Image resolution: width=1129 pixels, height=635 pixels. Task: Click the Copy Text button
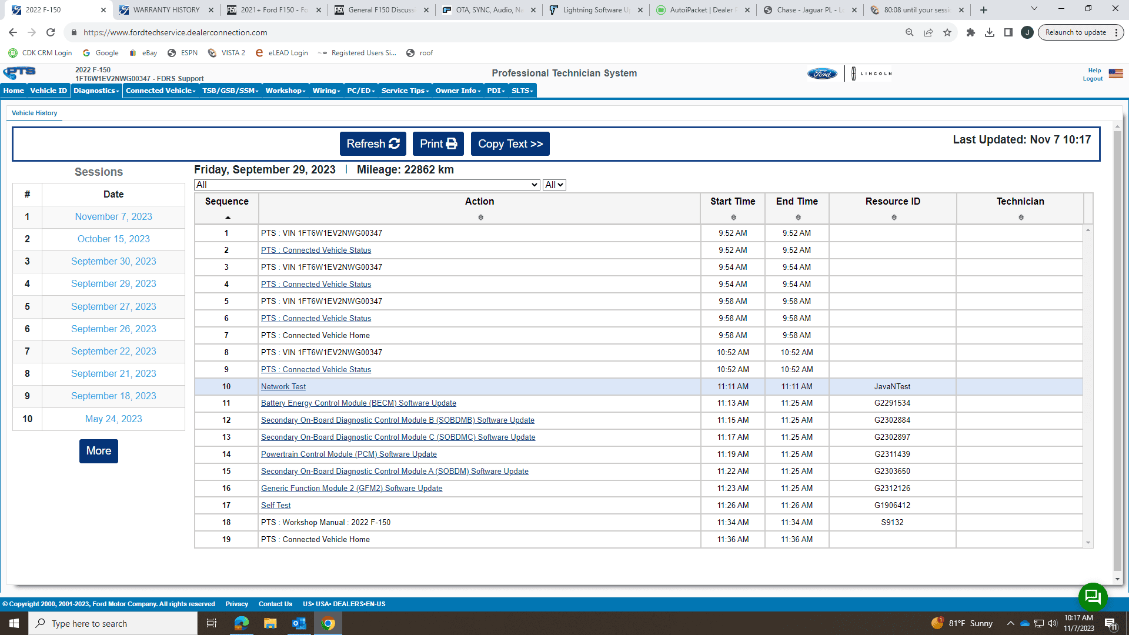(x=510, y=144)
